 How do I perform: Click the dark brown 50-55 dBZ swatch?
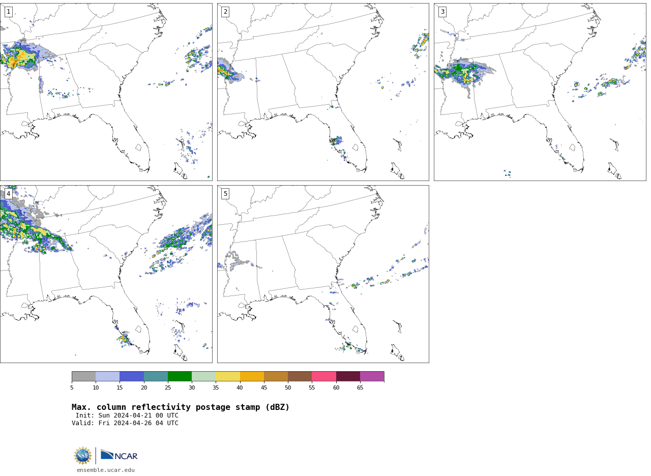(300, 376)
